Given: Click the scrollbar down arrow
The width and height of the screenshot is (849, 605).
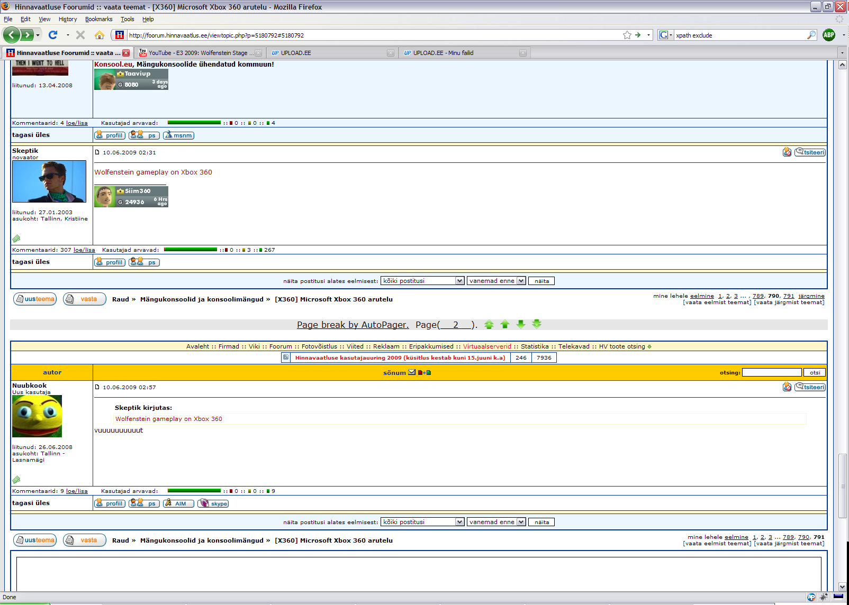Looking at the screenshot, I should tap(843, 586).
